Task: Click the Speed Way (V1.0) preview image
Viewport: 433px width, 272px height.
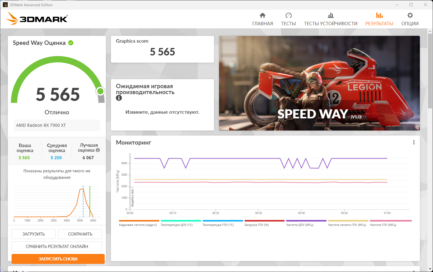Action: (x=319, y=83)
